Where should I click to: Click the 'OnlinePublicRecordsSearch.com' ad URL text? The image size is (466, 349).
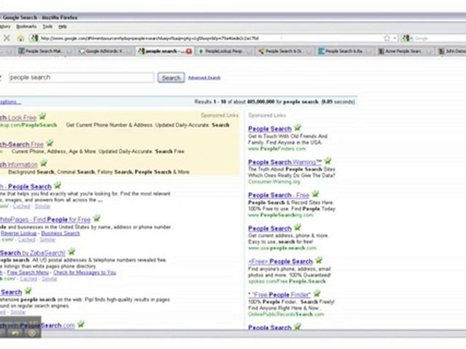[x=286, y=314]
